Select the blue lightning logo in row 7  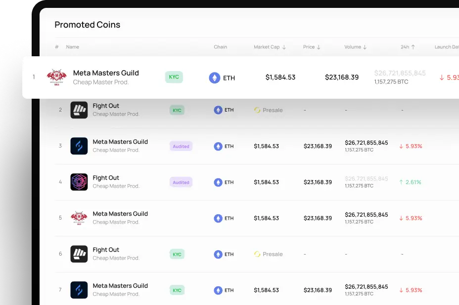[79, 290]
